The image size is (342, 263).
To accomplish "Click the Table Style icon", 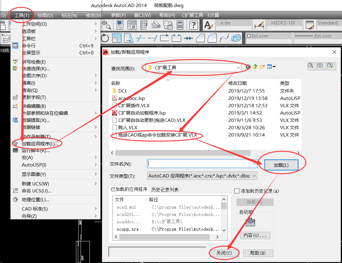I will [310, 25].
